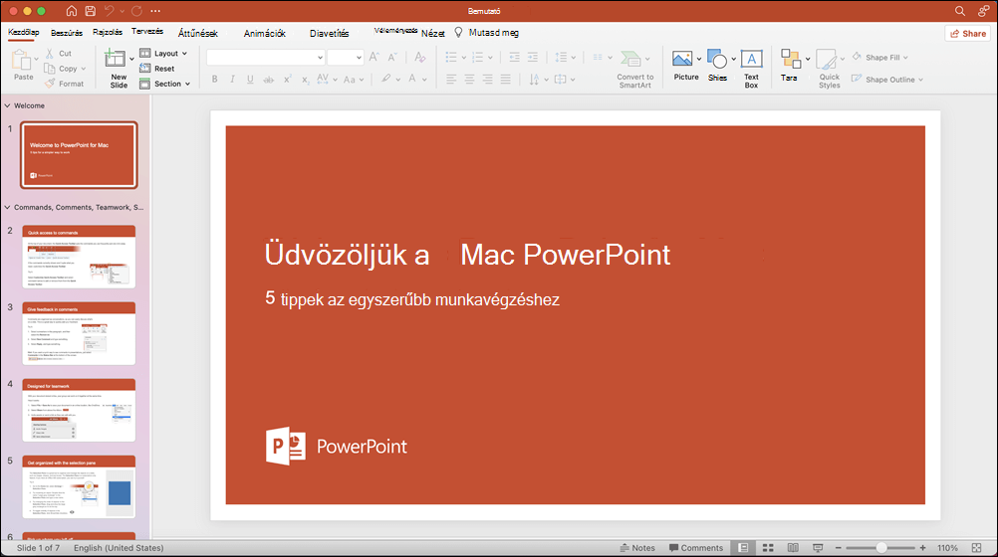998x557 pixels.
Task: Click the Home icon in title bar
Action: 72,11
